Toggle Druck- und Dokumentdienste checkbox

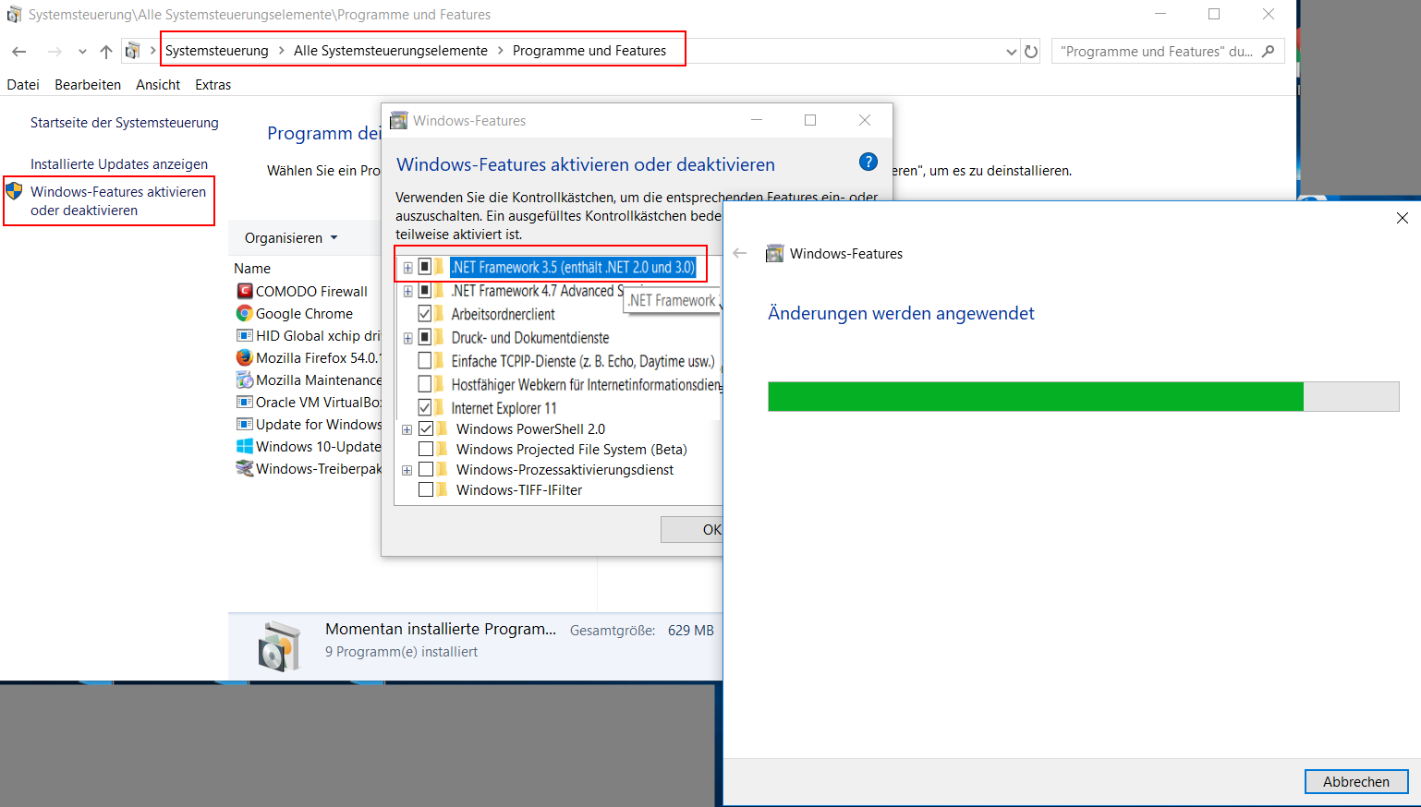[x=425, y=337]
